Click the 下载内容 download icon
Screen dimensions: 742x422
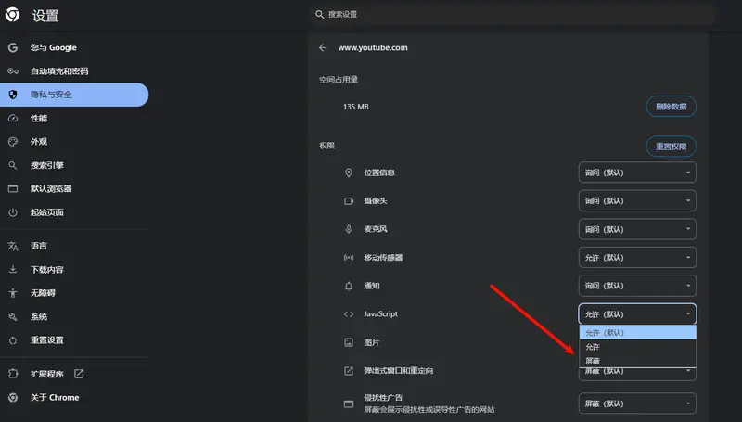click(13, 270)
